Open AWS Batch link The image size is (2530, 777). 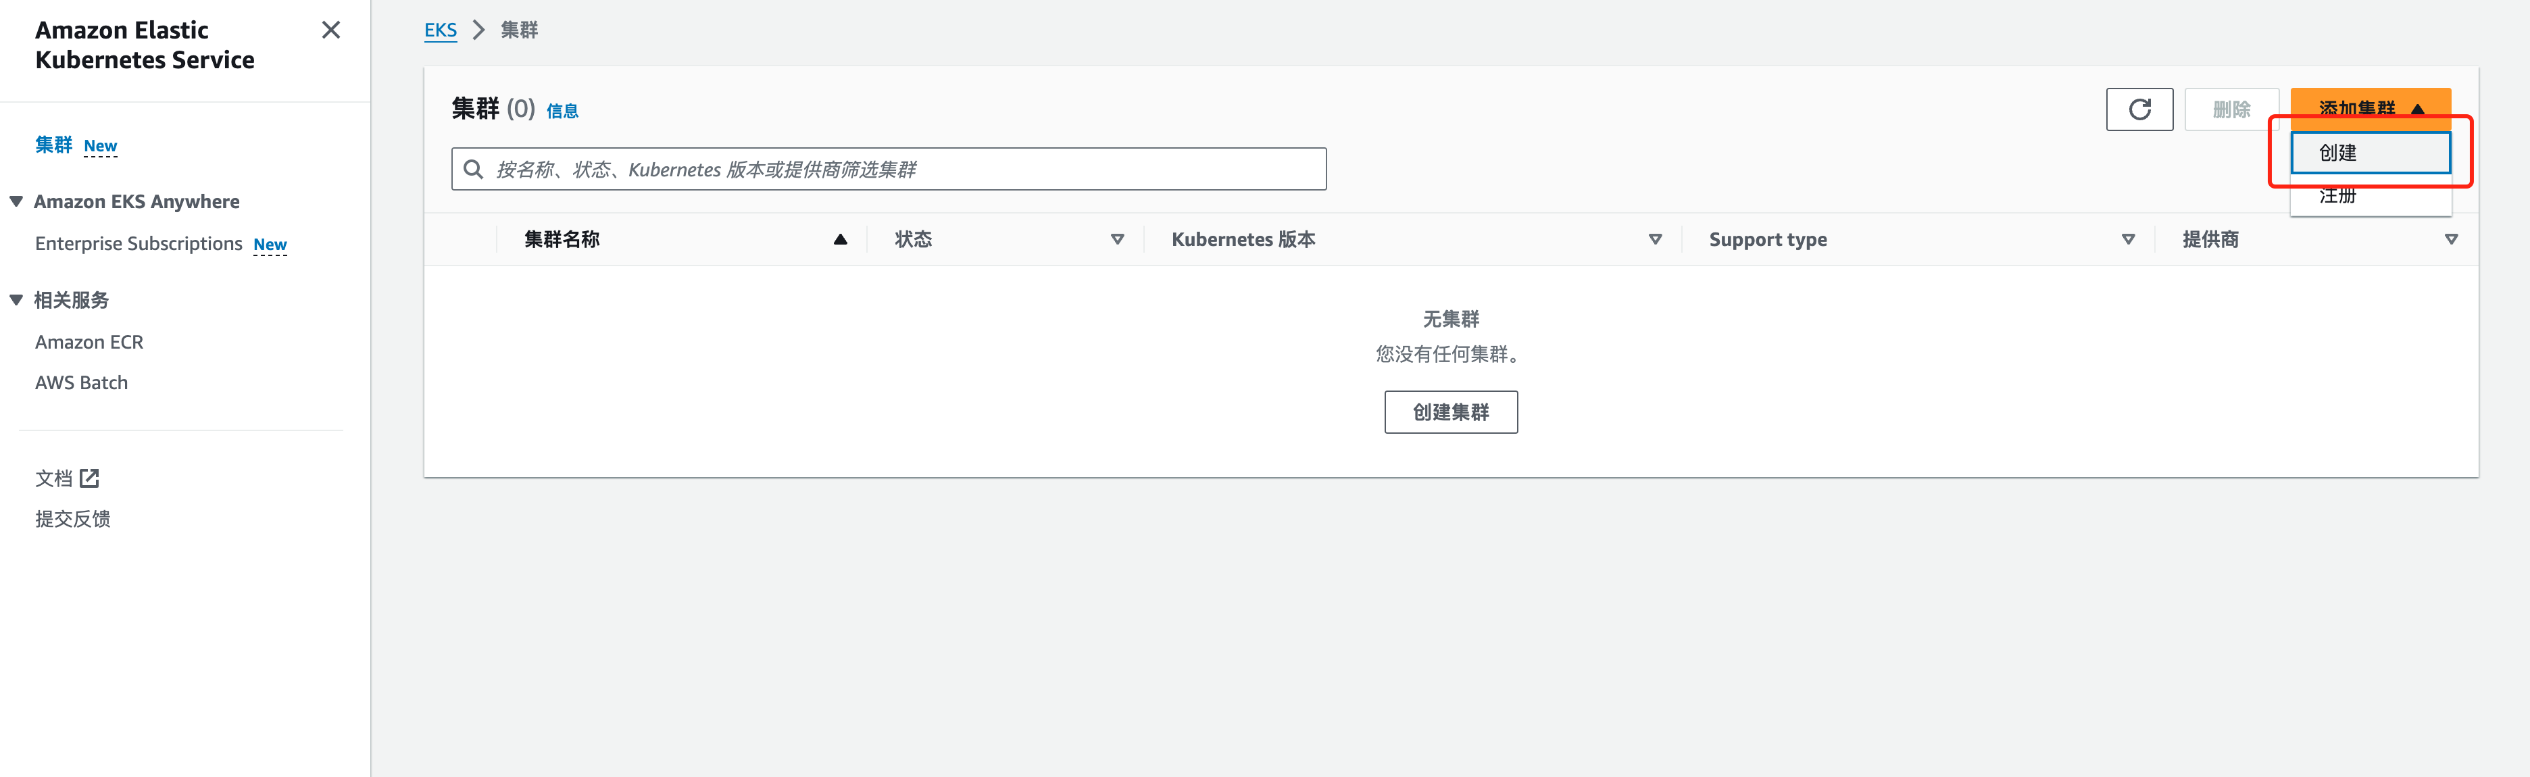point(82,383)
